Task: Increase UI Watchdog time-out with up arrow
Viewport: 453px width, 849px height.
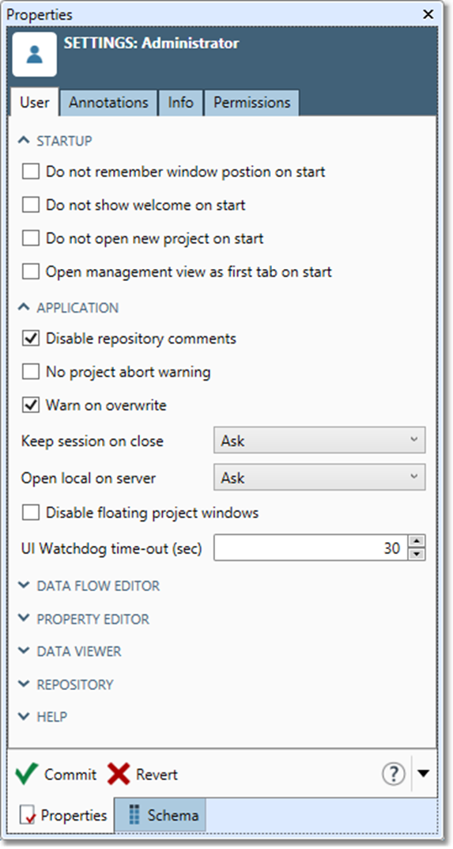Action: point(416,541)
